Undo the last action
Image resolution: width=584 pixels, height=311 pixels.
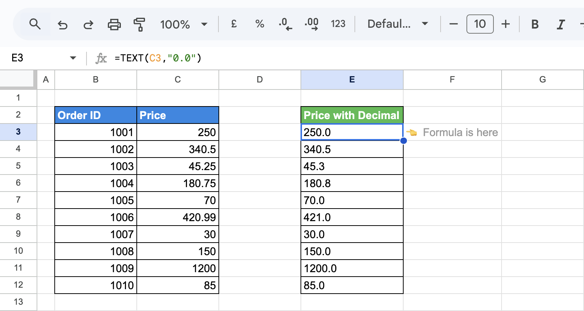coord(62,25)
